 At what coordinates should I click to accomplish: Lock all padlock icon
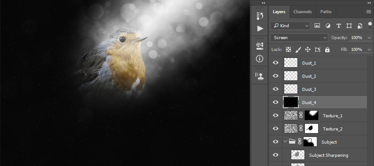(327, 50)
